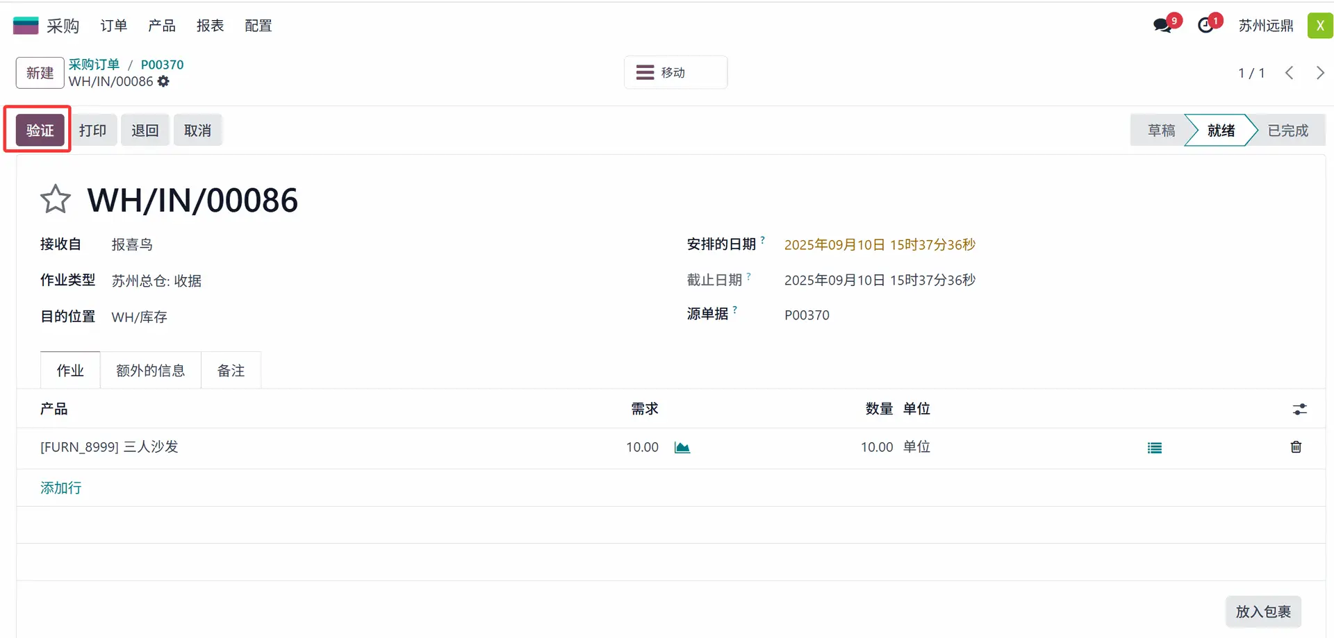Open the chat messages icon

pyautogui.click(x=1162, y=26)
